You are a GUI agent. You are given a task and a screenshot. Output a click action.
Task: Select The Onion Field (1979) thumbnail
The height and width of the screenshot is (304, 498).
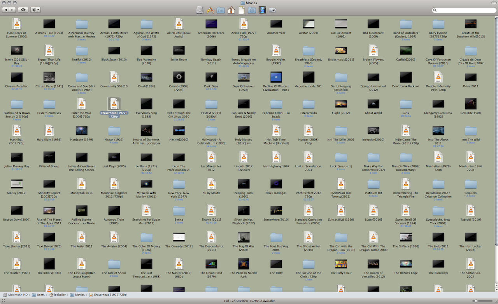click(x=211, y=264)
